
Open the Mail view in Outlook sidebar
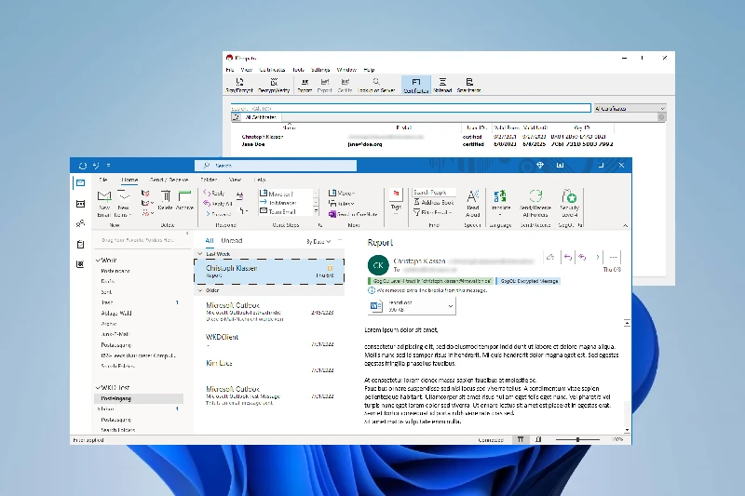pyautogui.click(x=80, y=183)
